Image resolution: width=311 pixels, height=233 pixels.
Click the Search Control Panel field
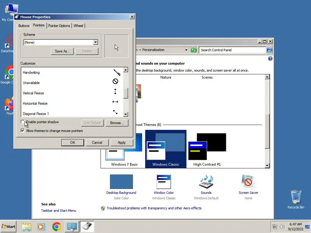tap(232, 50)
